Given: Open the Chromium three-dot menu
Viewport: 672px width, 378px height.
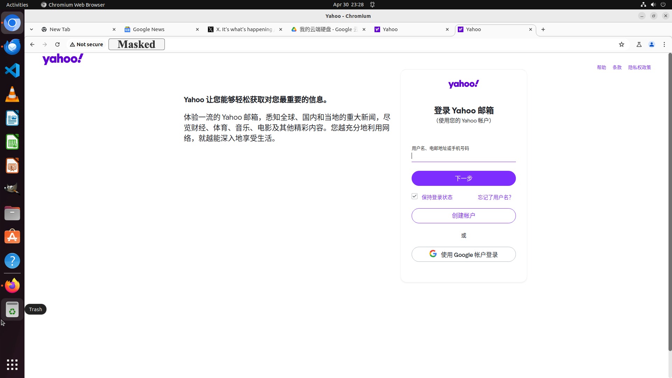Looking at the screenshot, I should pos(664,44).
